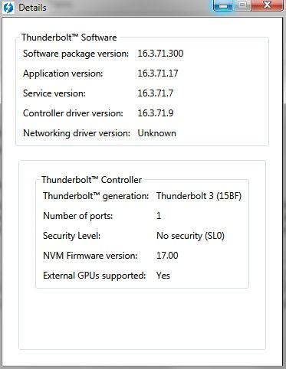Click the Software package version label
Image resolution: width=286 pixels, height=369 pixels.
pyautogui.click(x=76, y=54)
